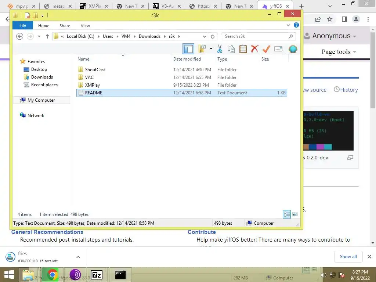Screen dimensions: 376x282
Task: Paste with the clipboard toolbar icon
Action: (243, 49)
